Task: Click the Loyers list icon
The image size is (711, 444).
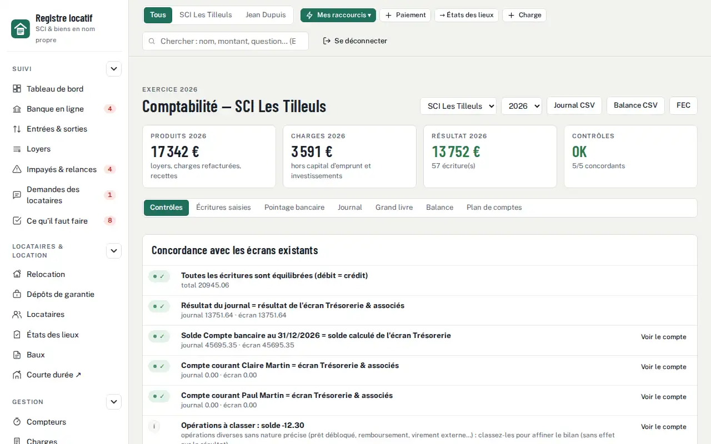Action: 17,149
